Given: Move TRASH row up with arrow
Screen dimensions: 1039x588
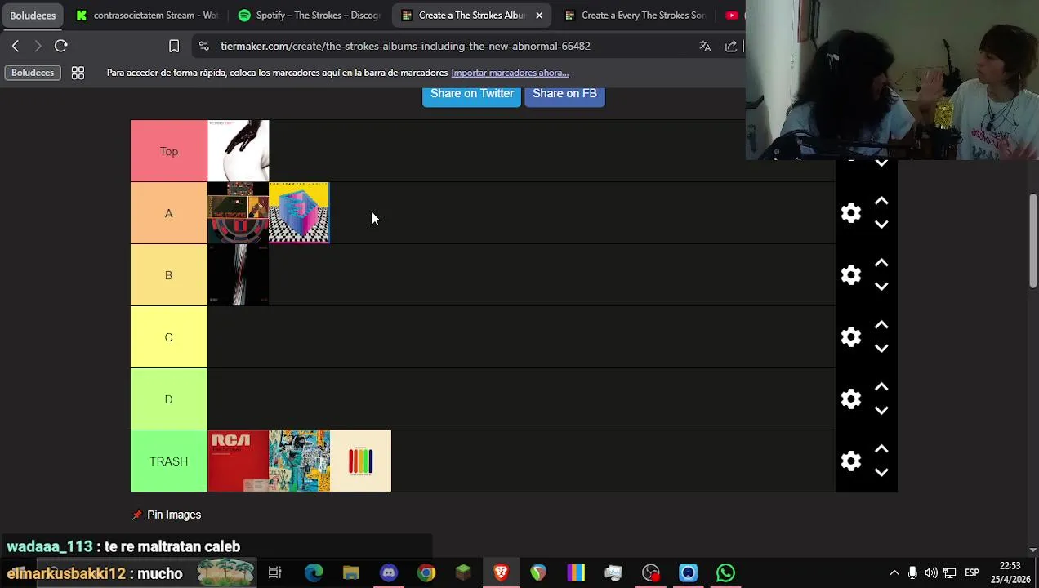Looking at the screenshot, I should click(x=881, y=449).
